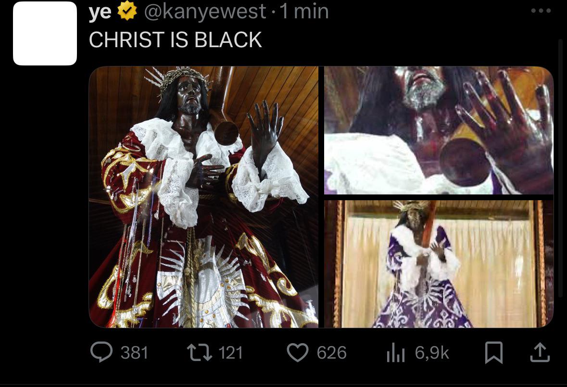This screenshot has height=387, width=567.
Task: Open the @kanyewest handle link
Action: [x=205, y=11]
